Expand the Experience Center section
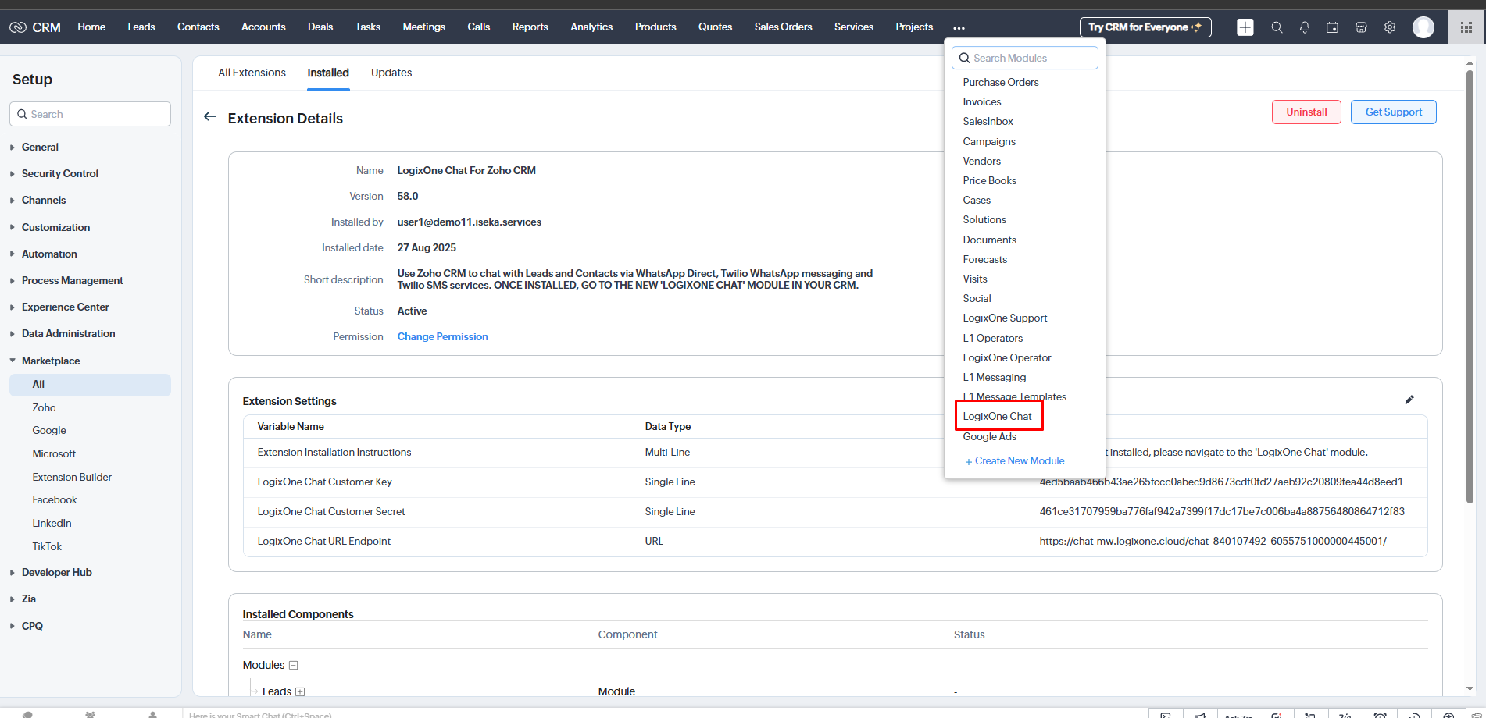Viewport: 1486px width, 718px height. pyautogui.click(x=65, y=307)
